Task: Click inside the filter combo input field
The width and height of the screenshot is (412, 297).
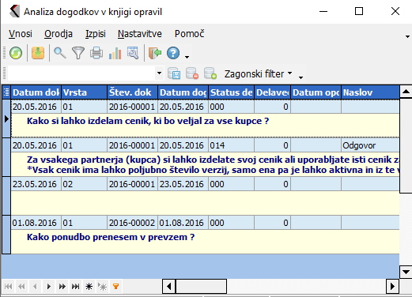Action: click(81, 73)
